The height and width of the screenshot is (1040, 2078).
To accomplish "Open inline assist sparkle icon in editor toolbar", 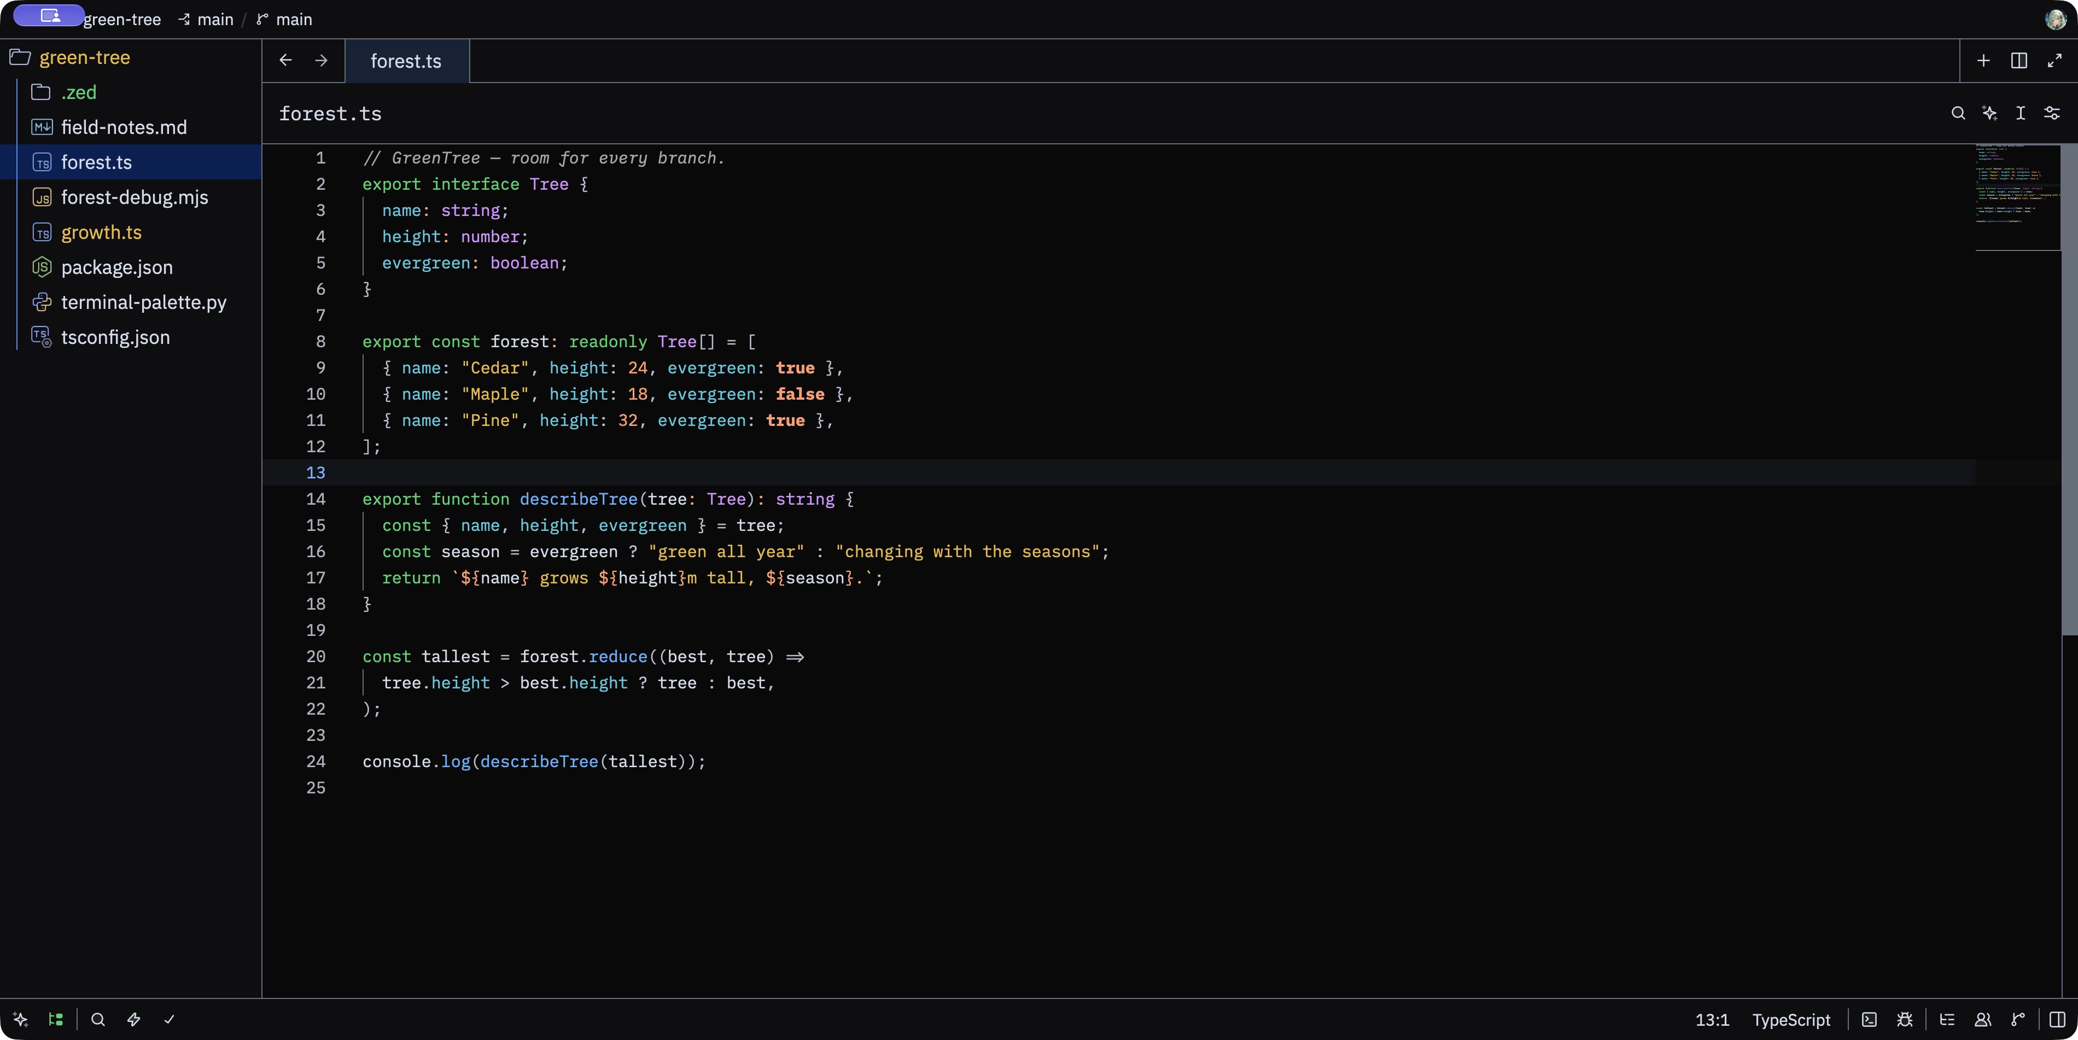I will 1989,113.
